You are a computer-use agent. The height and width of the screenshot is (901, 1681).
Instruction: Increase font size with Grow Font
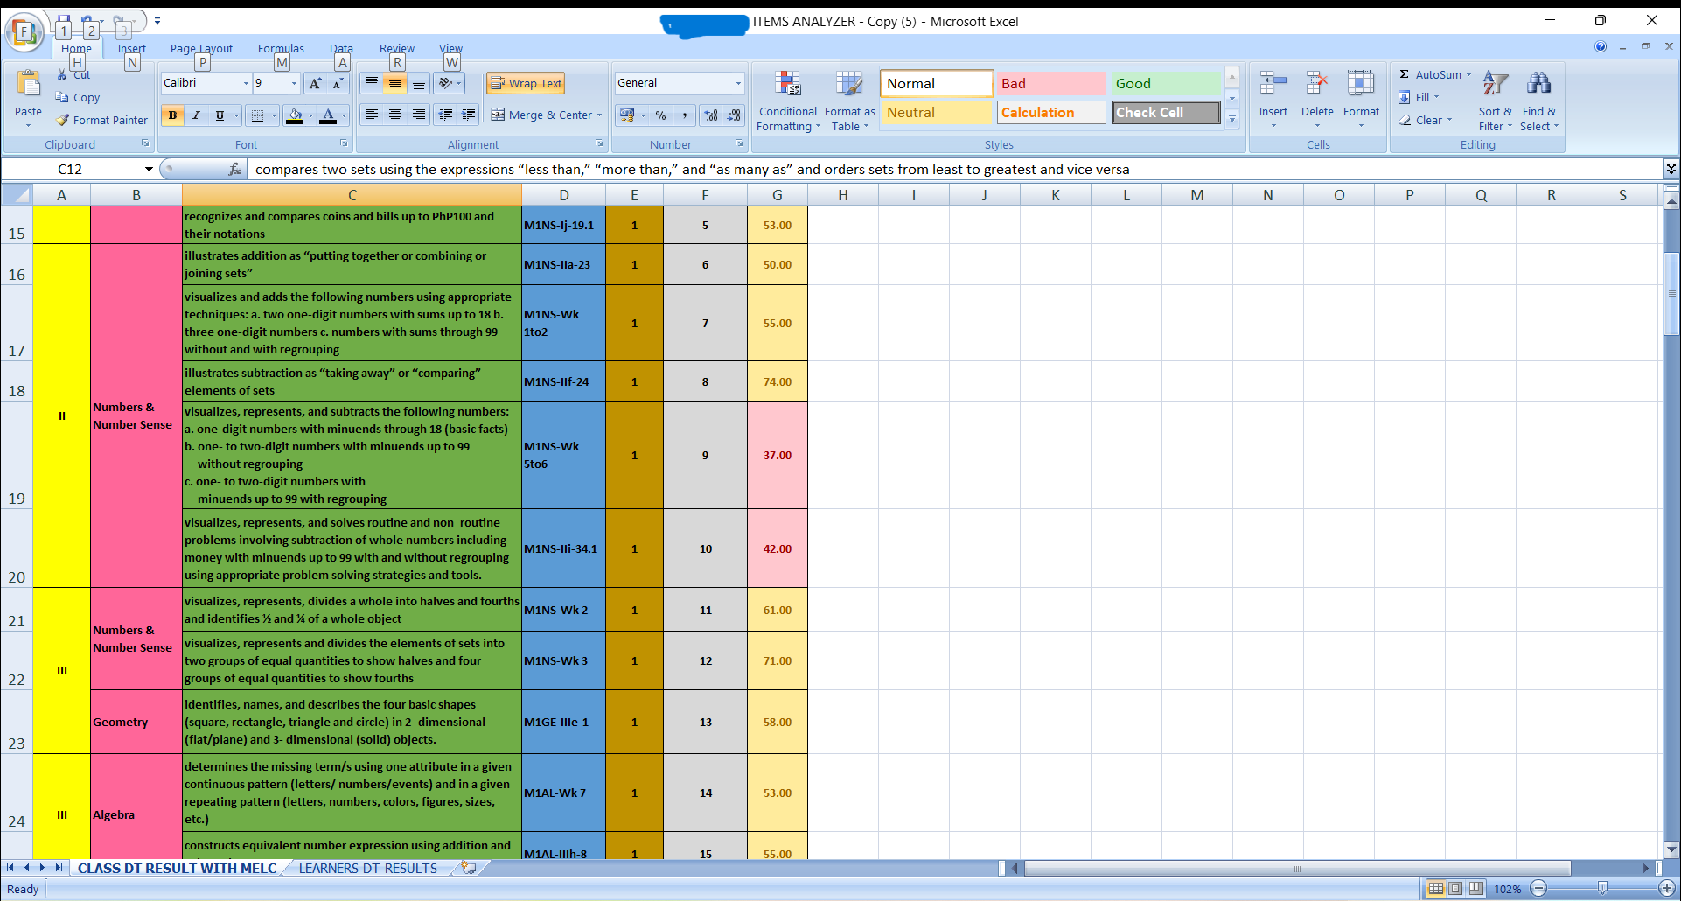[315, 83]
